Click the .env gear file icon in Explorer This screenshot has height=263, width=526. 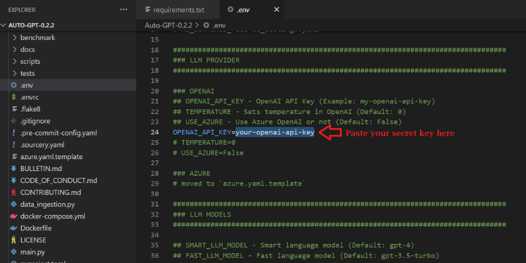pyautogui.click(x=14, y=85)
